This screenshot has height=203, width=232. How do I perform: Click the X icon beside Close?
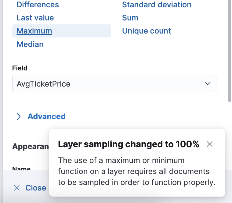(16, 188)
